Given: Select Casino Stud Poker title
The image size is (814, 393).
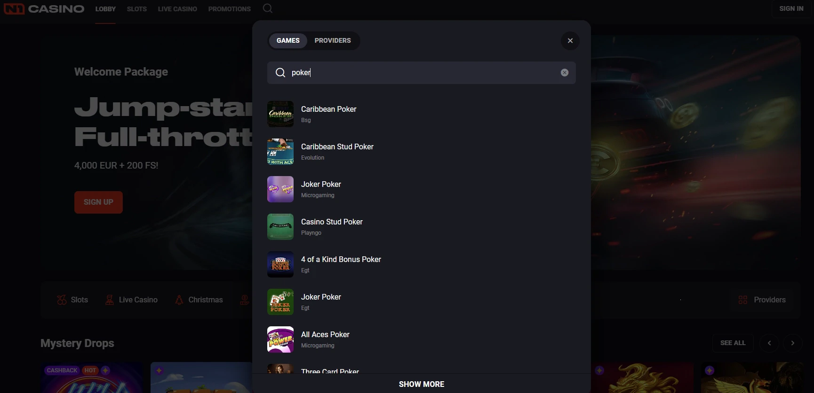Looking at the screenshot, I should click(x=332, y=222).
